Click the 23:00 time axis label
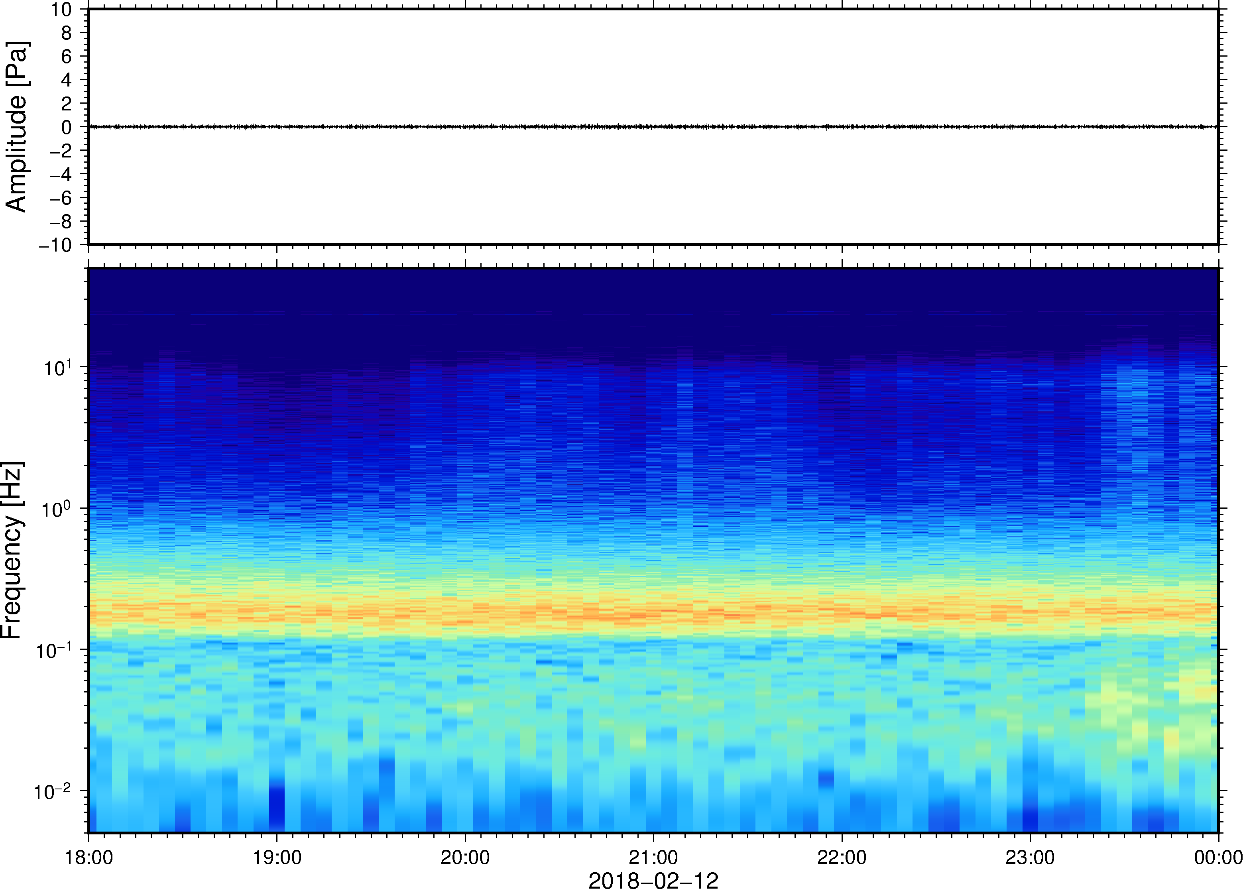Image resolution: width=1243 pixels, height=889 pixels. coord(1030,857)
